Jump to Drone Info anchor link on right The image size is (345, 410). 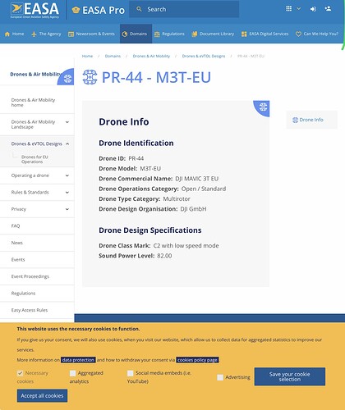point(308,120)
